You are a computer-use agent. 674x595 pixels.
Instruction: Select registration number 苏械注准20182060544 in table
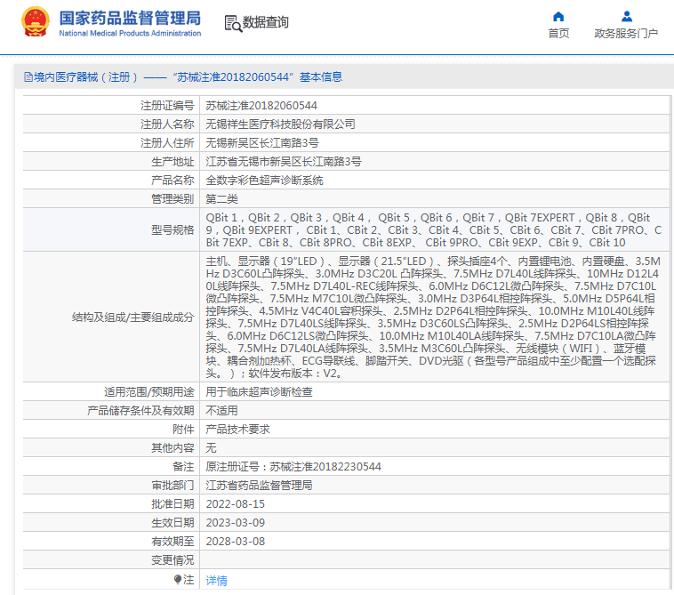pos(261,105)
